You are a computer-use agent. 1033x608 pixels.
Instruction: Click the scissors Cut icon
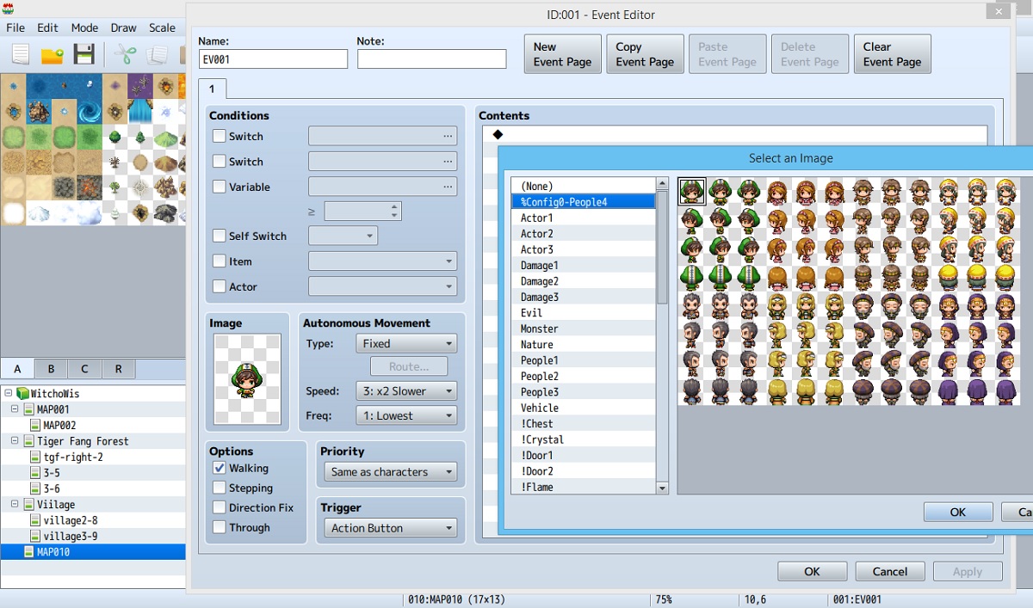(125, 54)
